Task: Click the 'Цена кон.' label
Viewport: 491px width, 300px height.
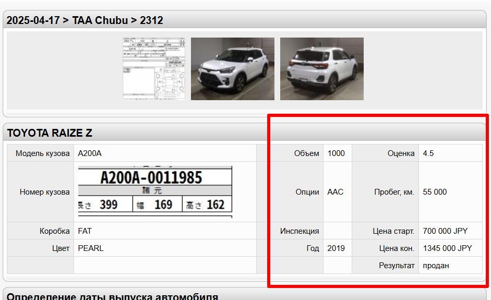Action: tap(397, 248)
